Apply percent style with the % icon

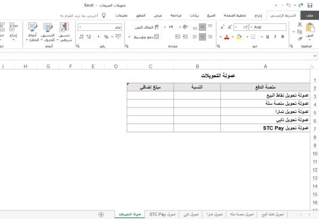point(106,37)
